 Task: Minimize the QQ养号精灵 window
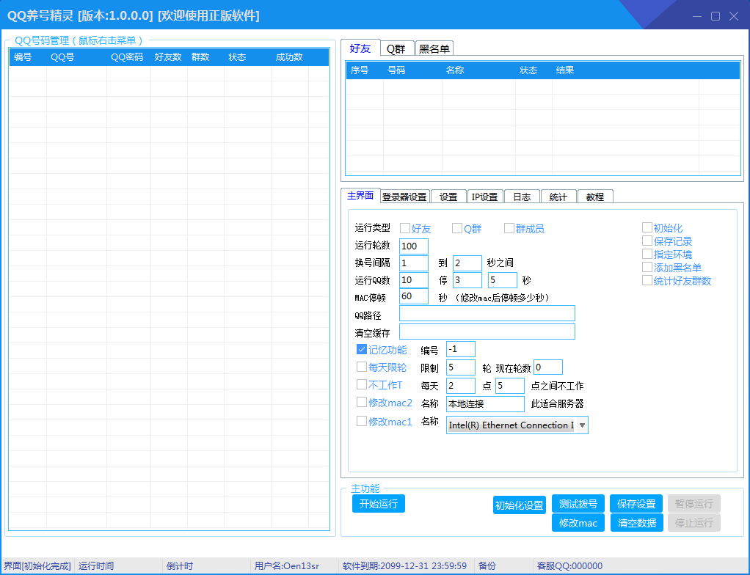click(x=697, y=16)
